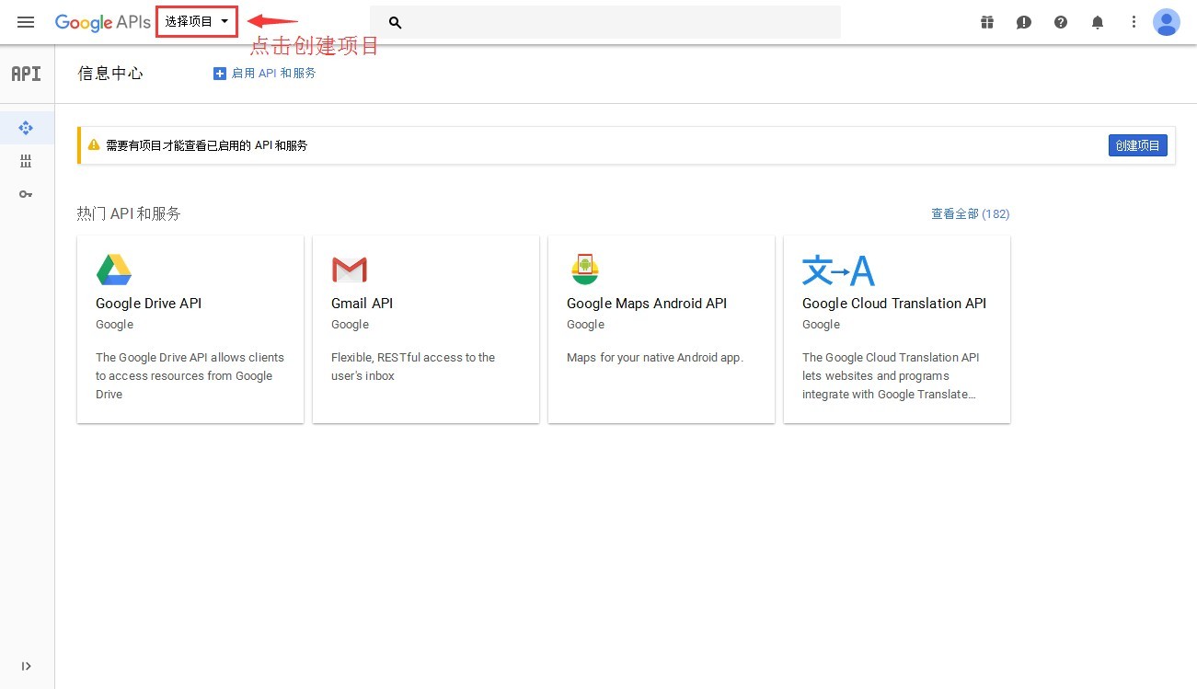Image resolution: width=1197 pixels, height=689 pixels.
Task: Click 启用 API 和服务 link
Action: pos(274,73)
